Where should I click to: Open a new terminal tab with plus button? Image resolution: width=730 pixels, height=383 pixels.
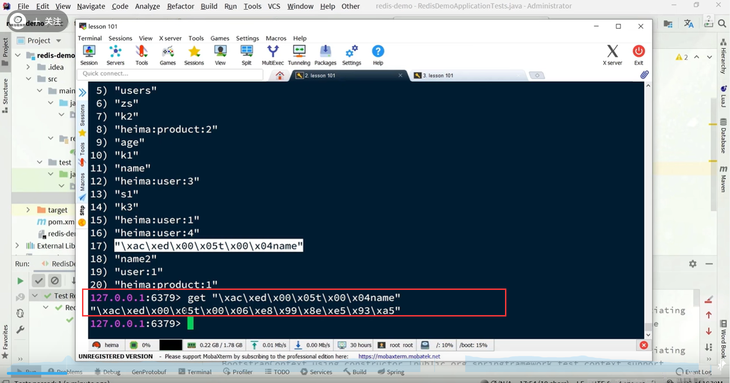pyautogui.click(x=537, y=75)
